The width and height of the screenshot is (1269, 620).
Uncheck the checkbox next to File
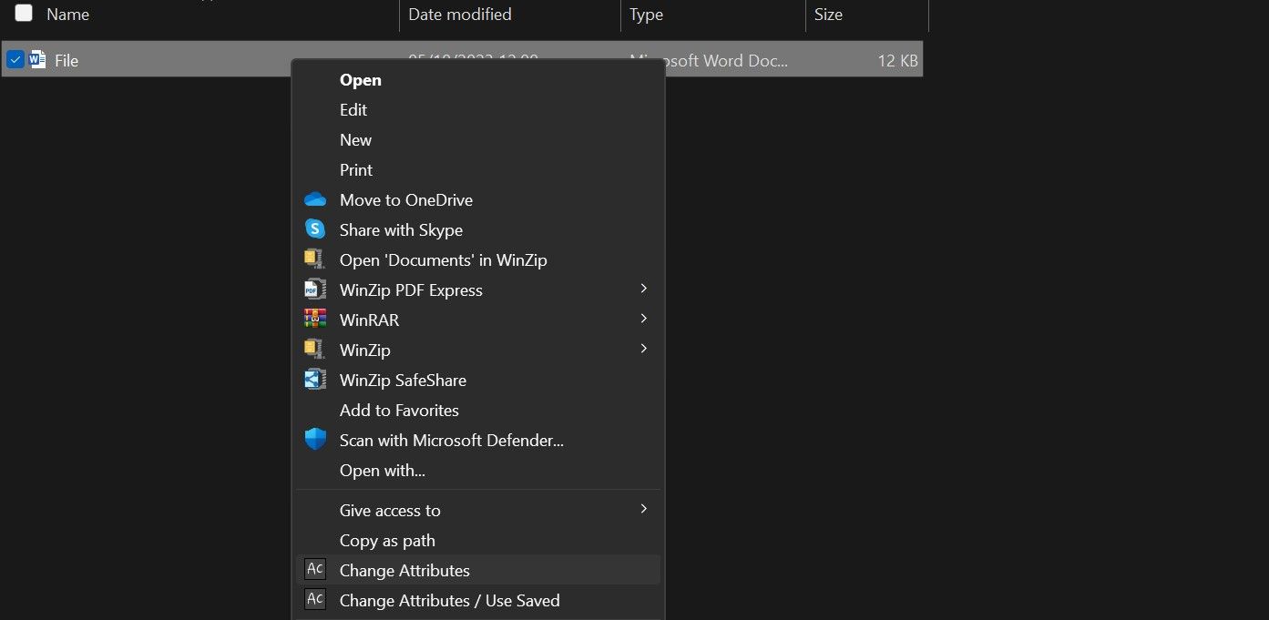tap(15, 59)
